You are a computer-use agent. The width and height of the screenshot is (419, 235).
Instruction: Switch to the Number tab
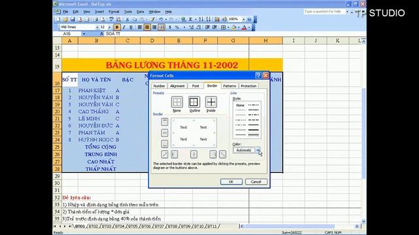point(159,86)
